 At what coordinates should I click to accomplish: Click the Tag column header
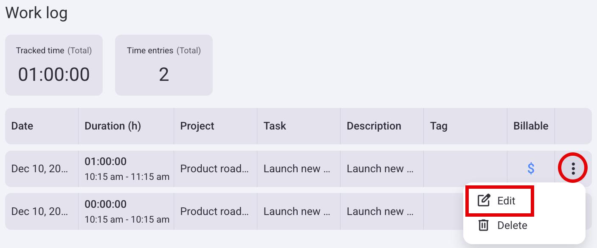click(439, 126)
